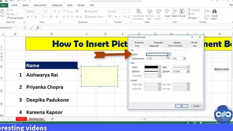
Task: Toggle Bold formatting
Action: tap(28, 17)
